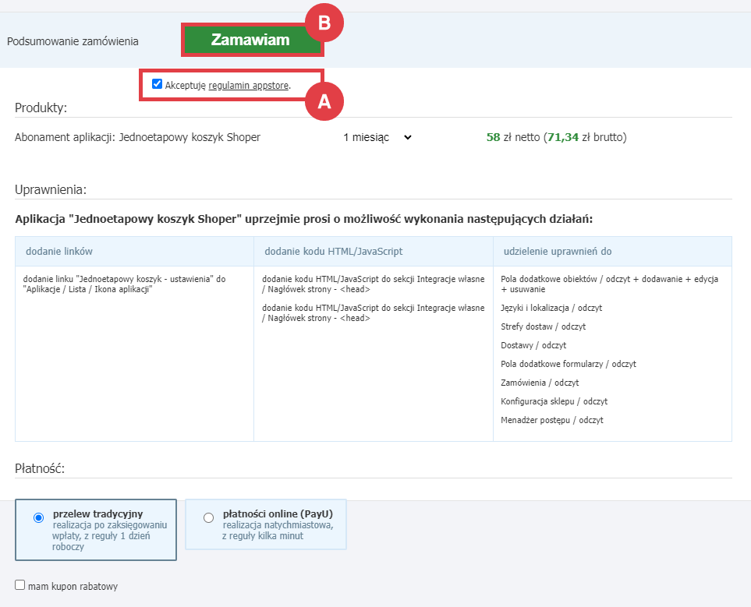Image resolution: width=751 pixels, height=607 pixels.
Task: Select the przelew tradycyjny radio button
Action: 39,518
